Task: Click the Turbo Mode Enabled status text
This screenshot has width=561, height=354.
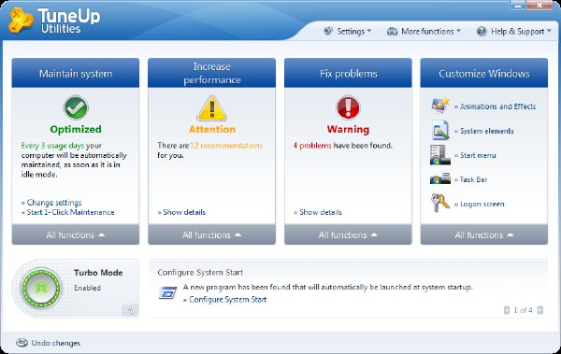Action: (x=87, y=288)
